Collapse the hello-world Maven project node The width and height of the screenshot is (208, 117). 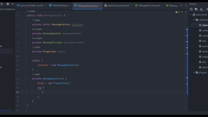[191, 14]
